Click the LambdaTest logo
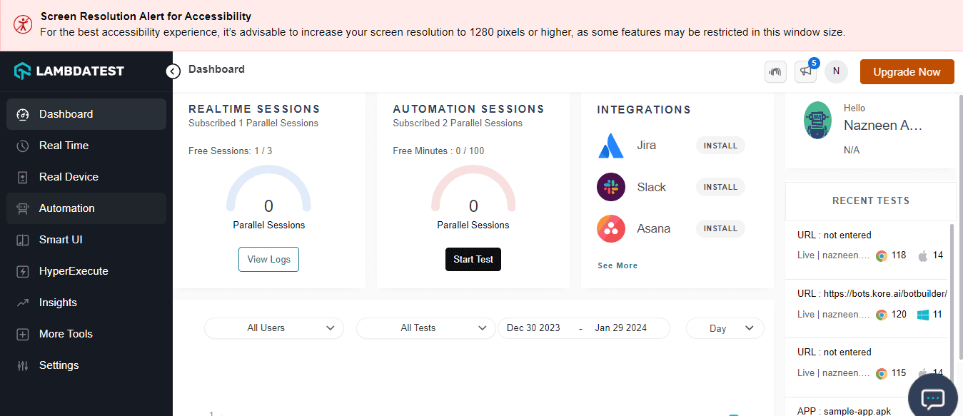The height and width of the screenshot is (416, 963). (68, 71)
